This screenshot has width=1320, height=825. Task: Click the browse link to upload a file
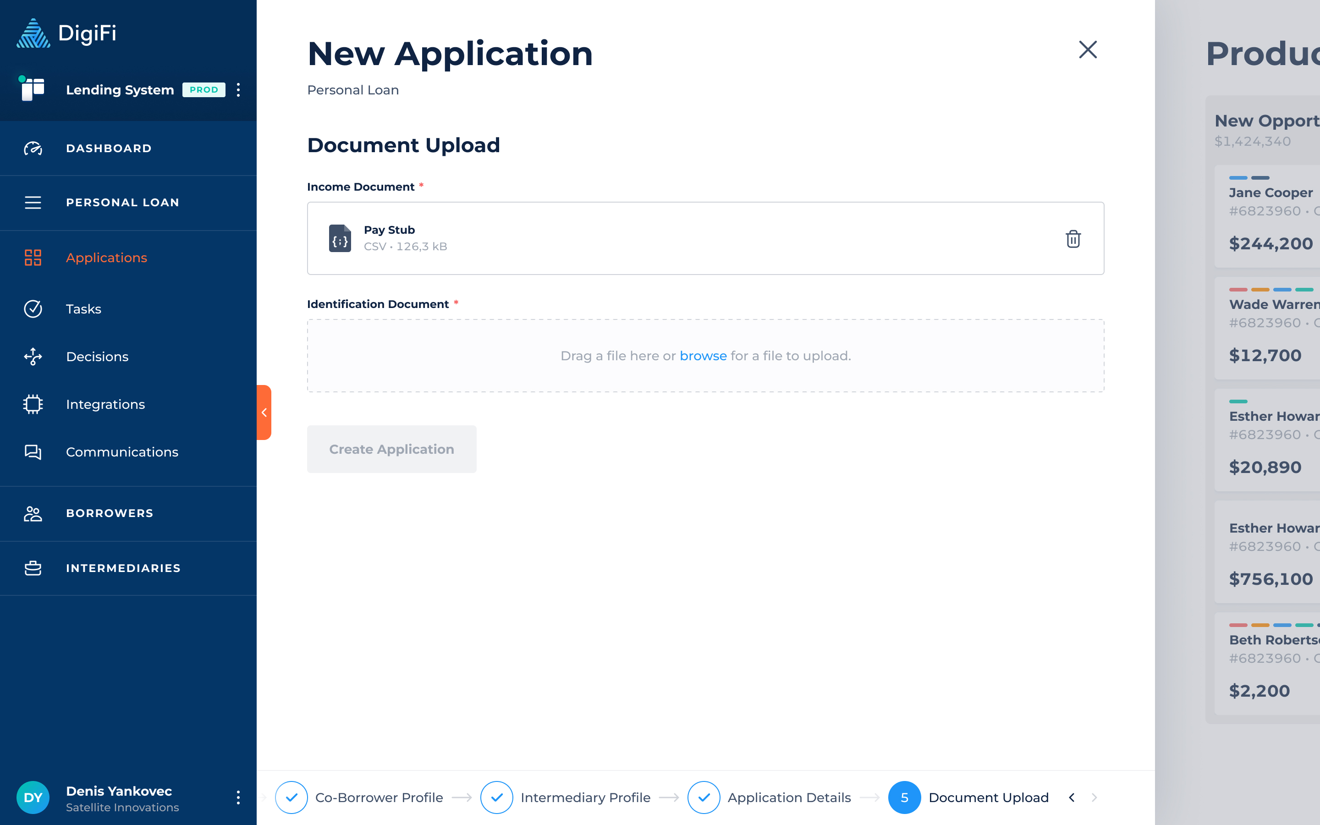click(x=703, y=356)
